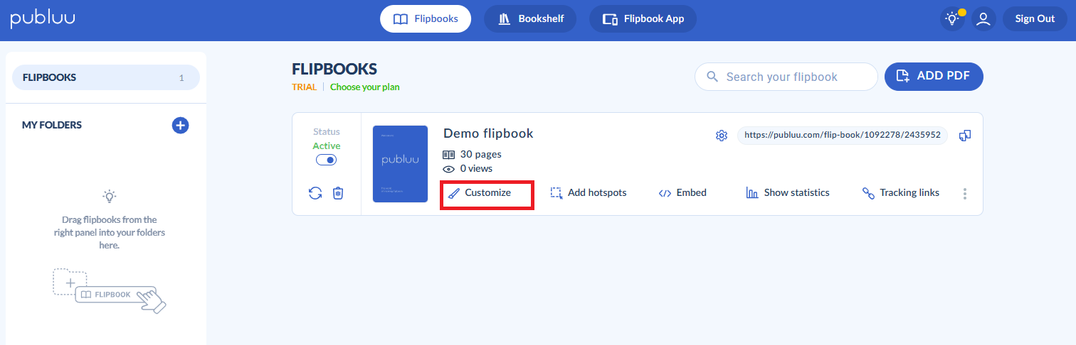This screenshot has width=1076, height=345.
Task: Open the user account profile icon
Action: coord(983,19)
